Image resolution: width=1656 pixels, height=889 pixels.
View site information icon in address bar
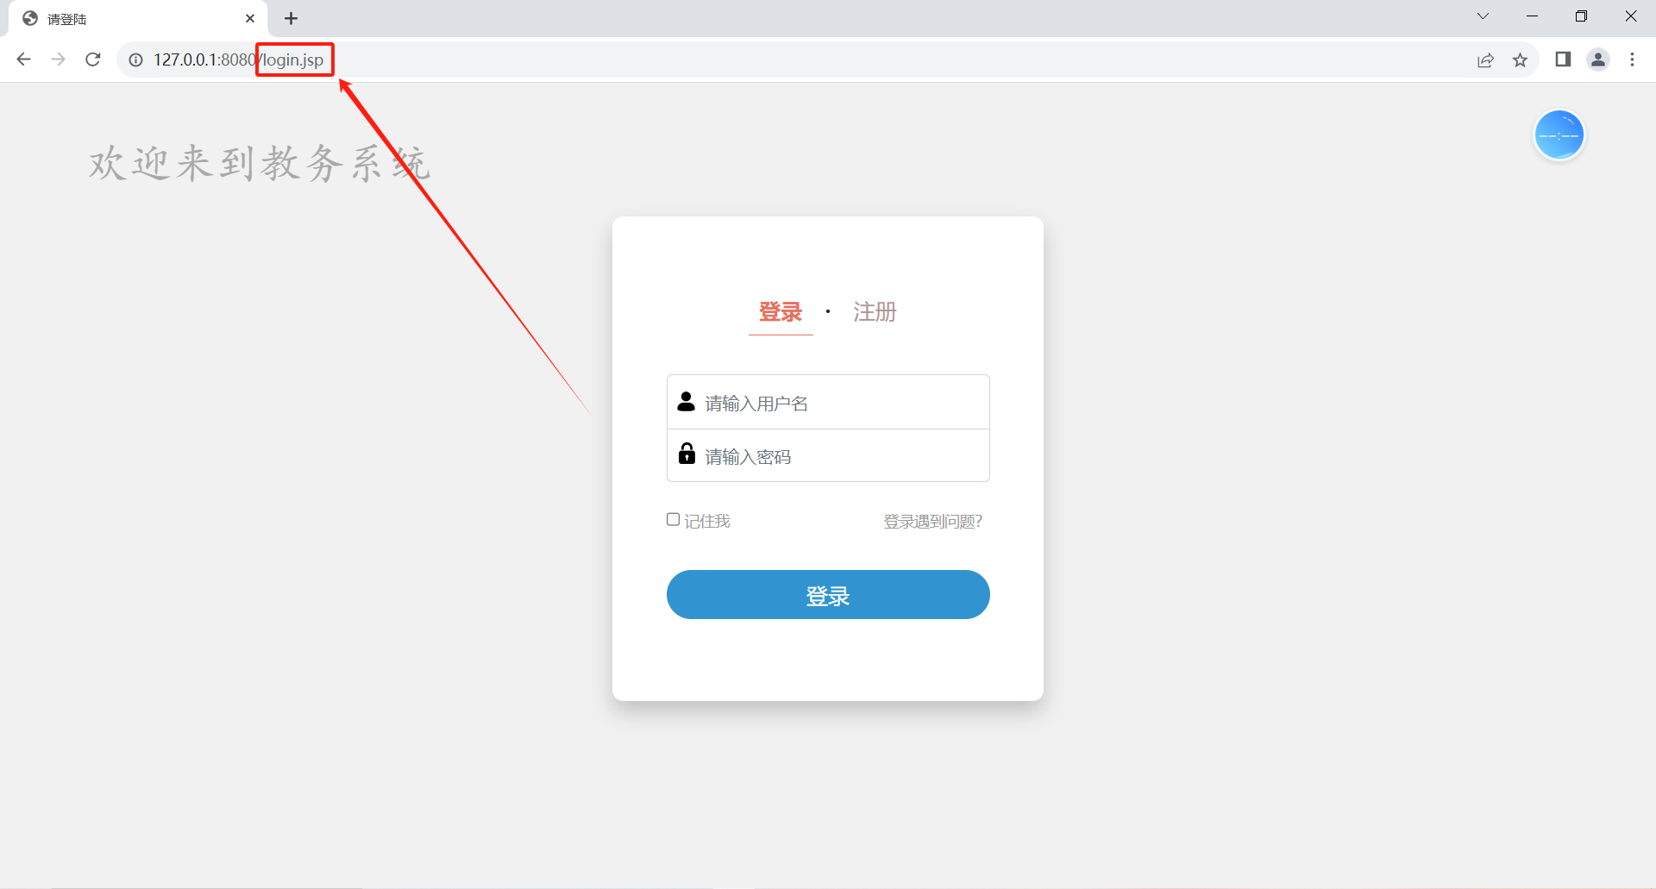135,59
